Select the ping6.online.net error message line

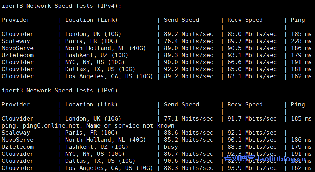click(x=88, y=125)
